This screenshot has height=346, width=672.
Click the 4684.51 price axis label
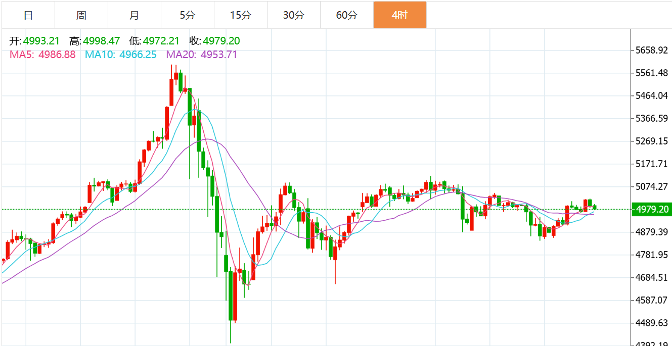tap(652, 278)
